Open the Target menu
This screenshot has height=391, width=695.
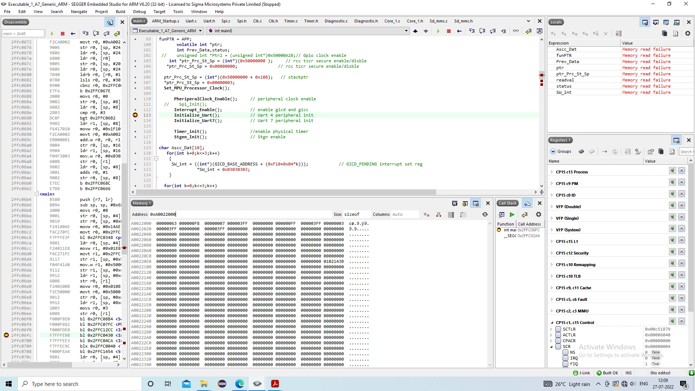coord(159,12)
